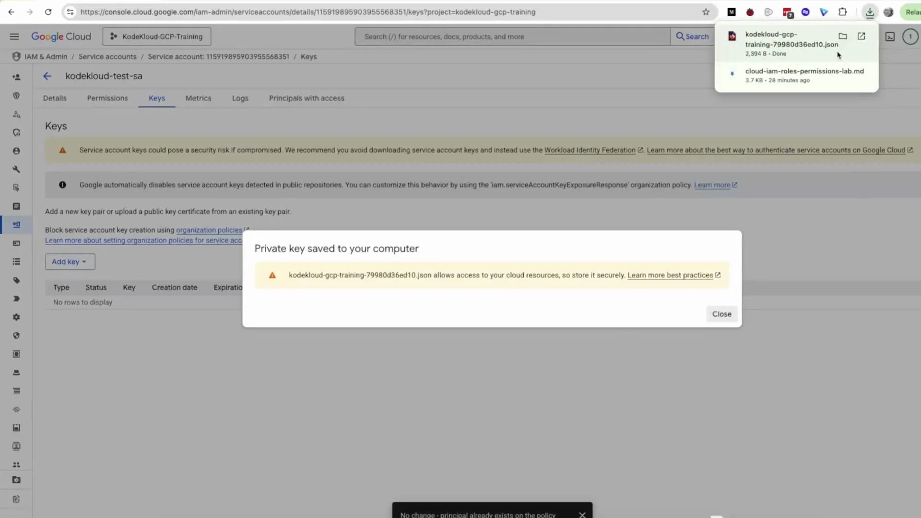Click the Creation date column header
This screenshot has height=518, width=921.
[x=175, y=287]
